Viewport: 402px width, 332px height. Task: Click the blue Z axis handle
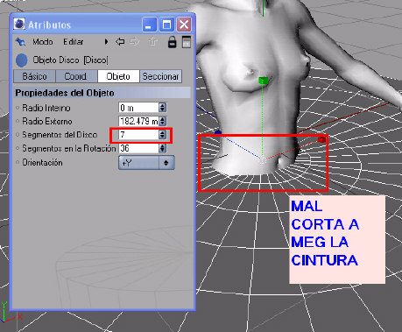(218, 133)
